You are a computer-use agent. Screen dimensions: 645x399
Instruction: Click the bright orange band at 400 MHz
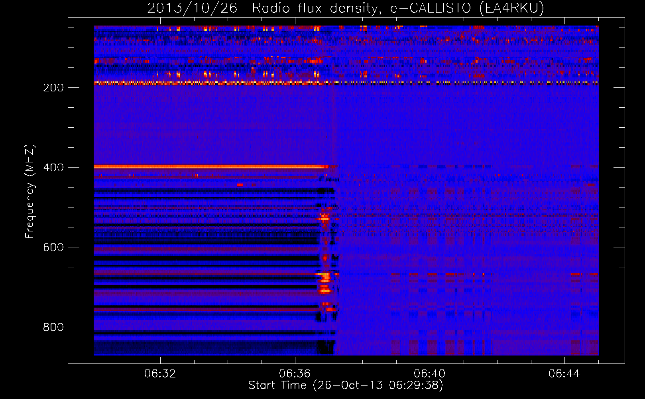point(211,166)
